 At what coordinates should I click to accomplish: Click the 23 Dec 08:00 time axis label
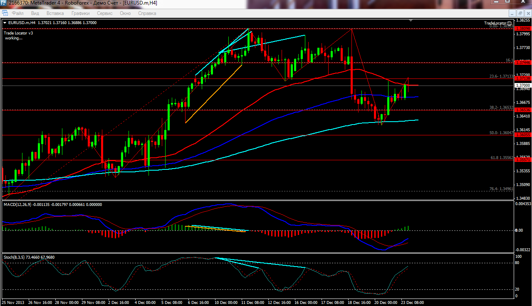point(413,302)
